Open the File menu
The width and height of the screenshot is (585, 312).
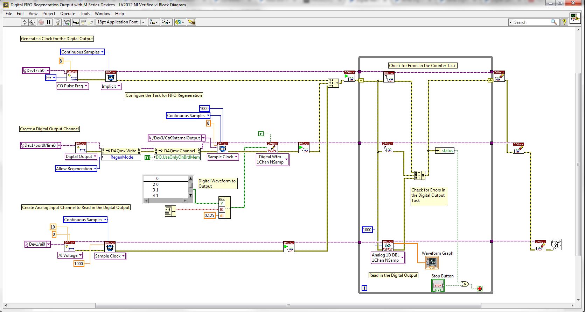9,14
